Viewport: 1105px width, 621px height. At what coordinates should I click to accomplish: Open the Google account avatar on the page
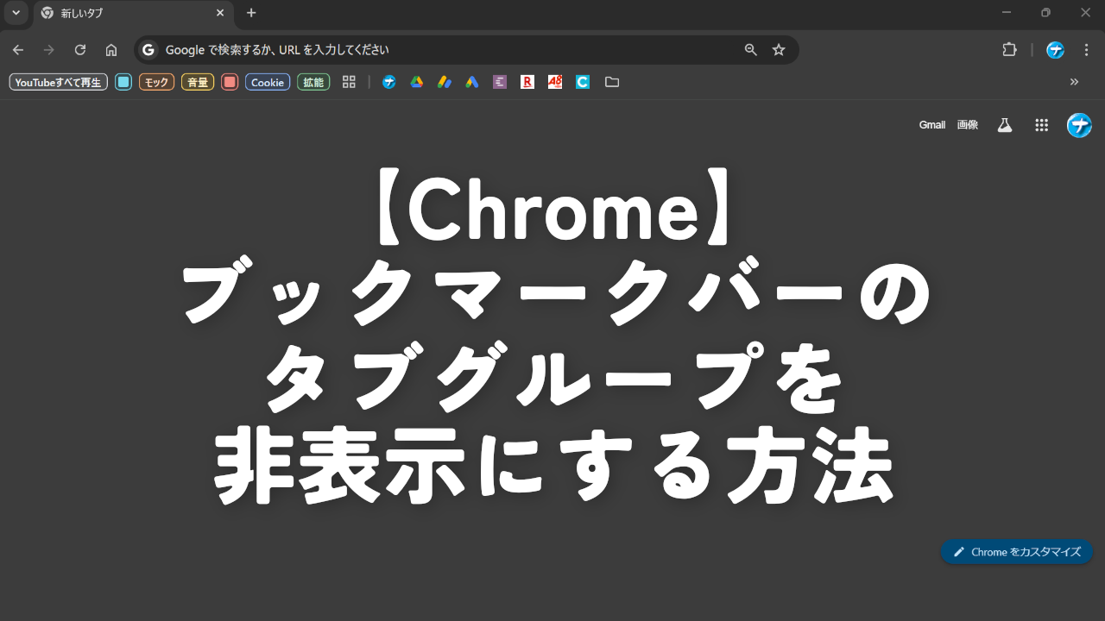tap(1079, 125)
